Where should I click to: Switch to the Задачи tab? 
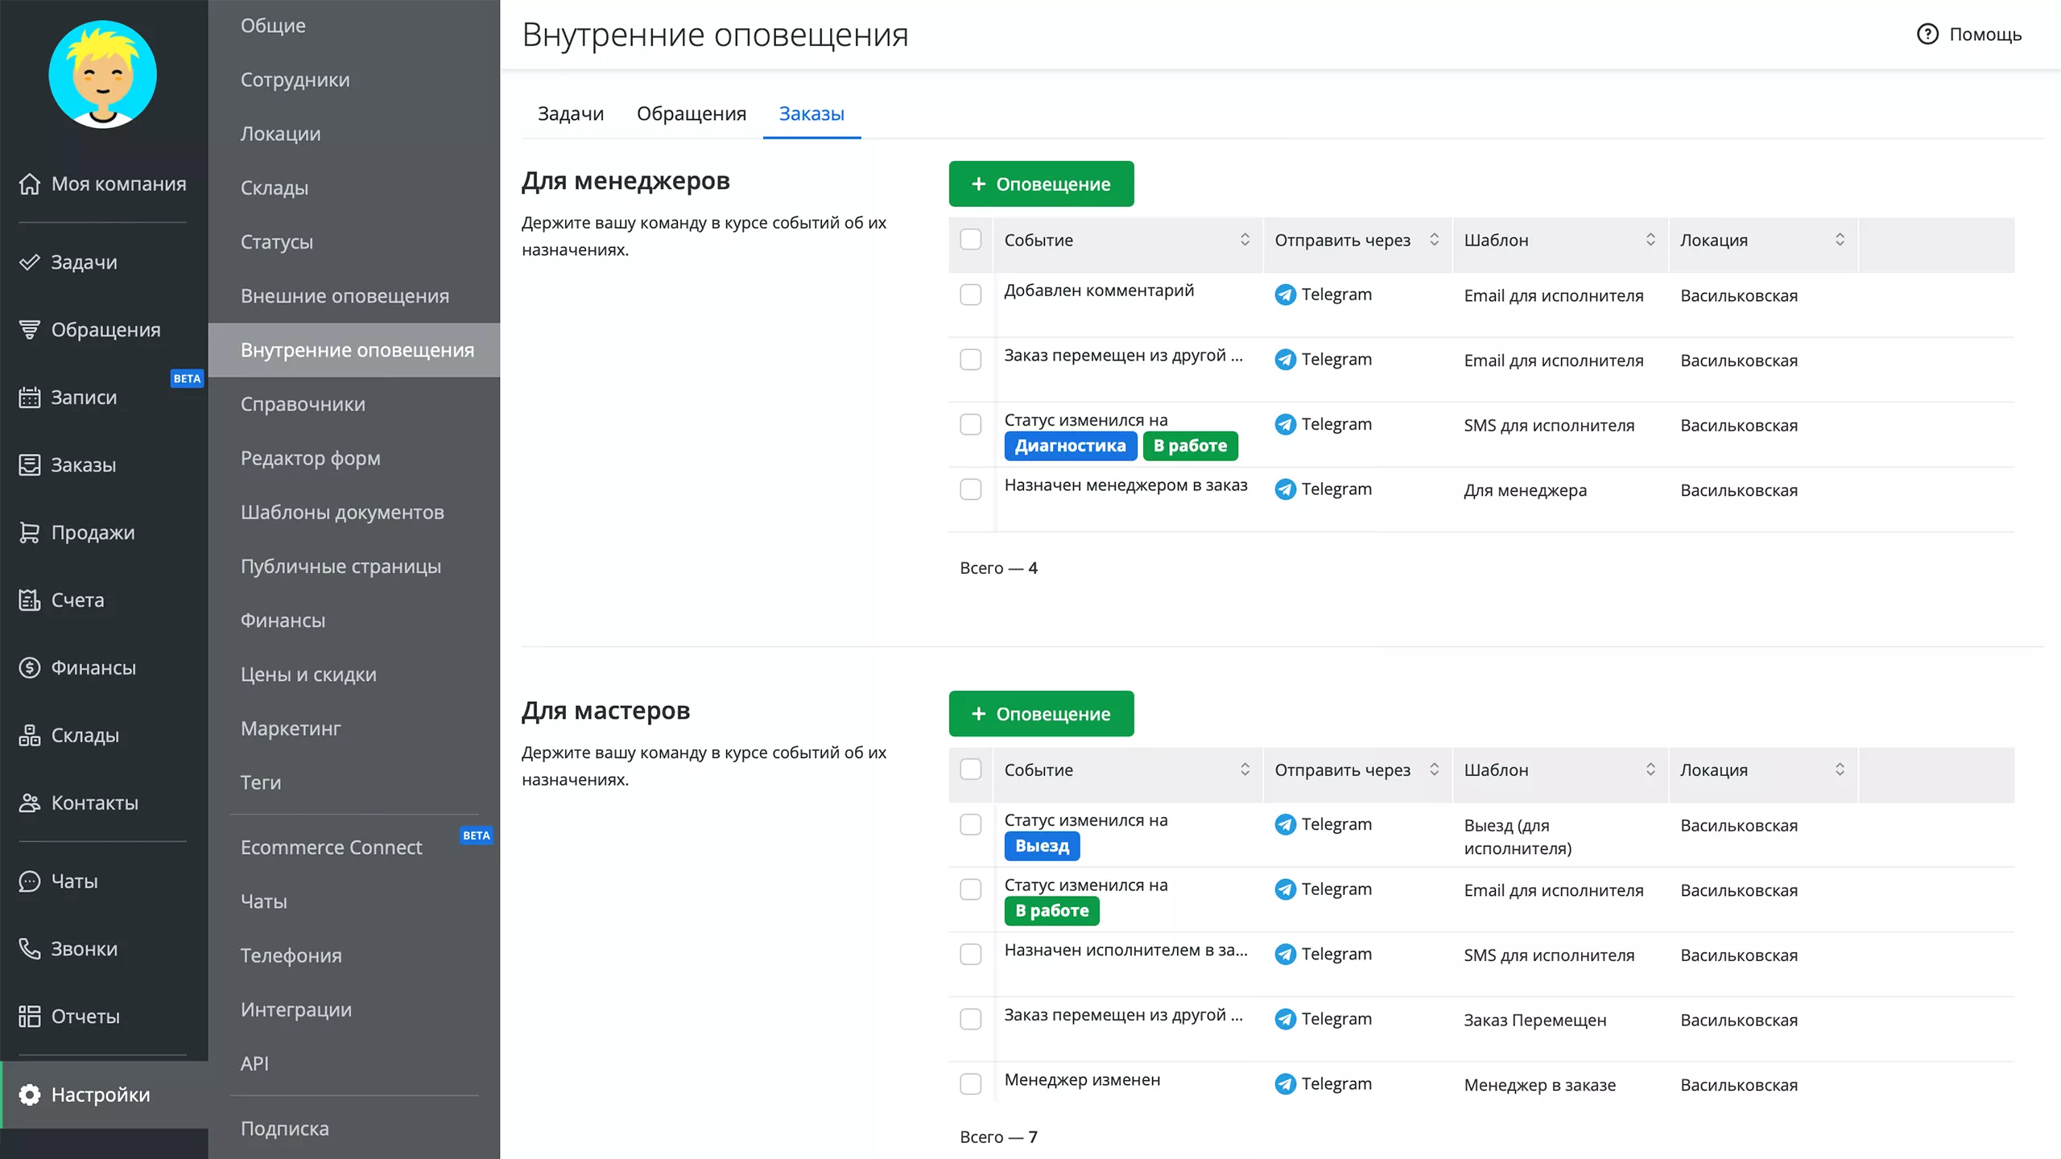[570, 113]
